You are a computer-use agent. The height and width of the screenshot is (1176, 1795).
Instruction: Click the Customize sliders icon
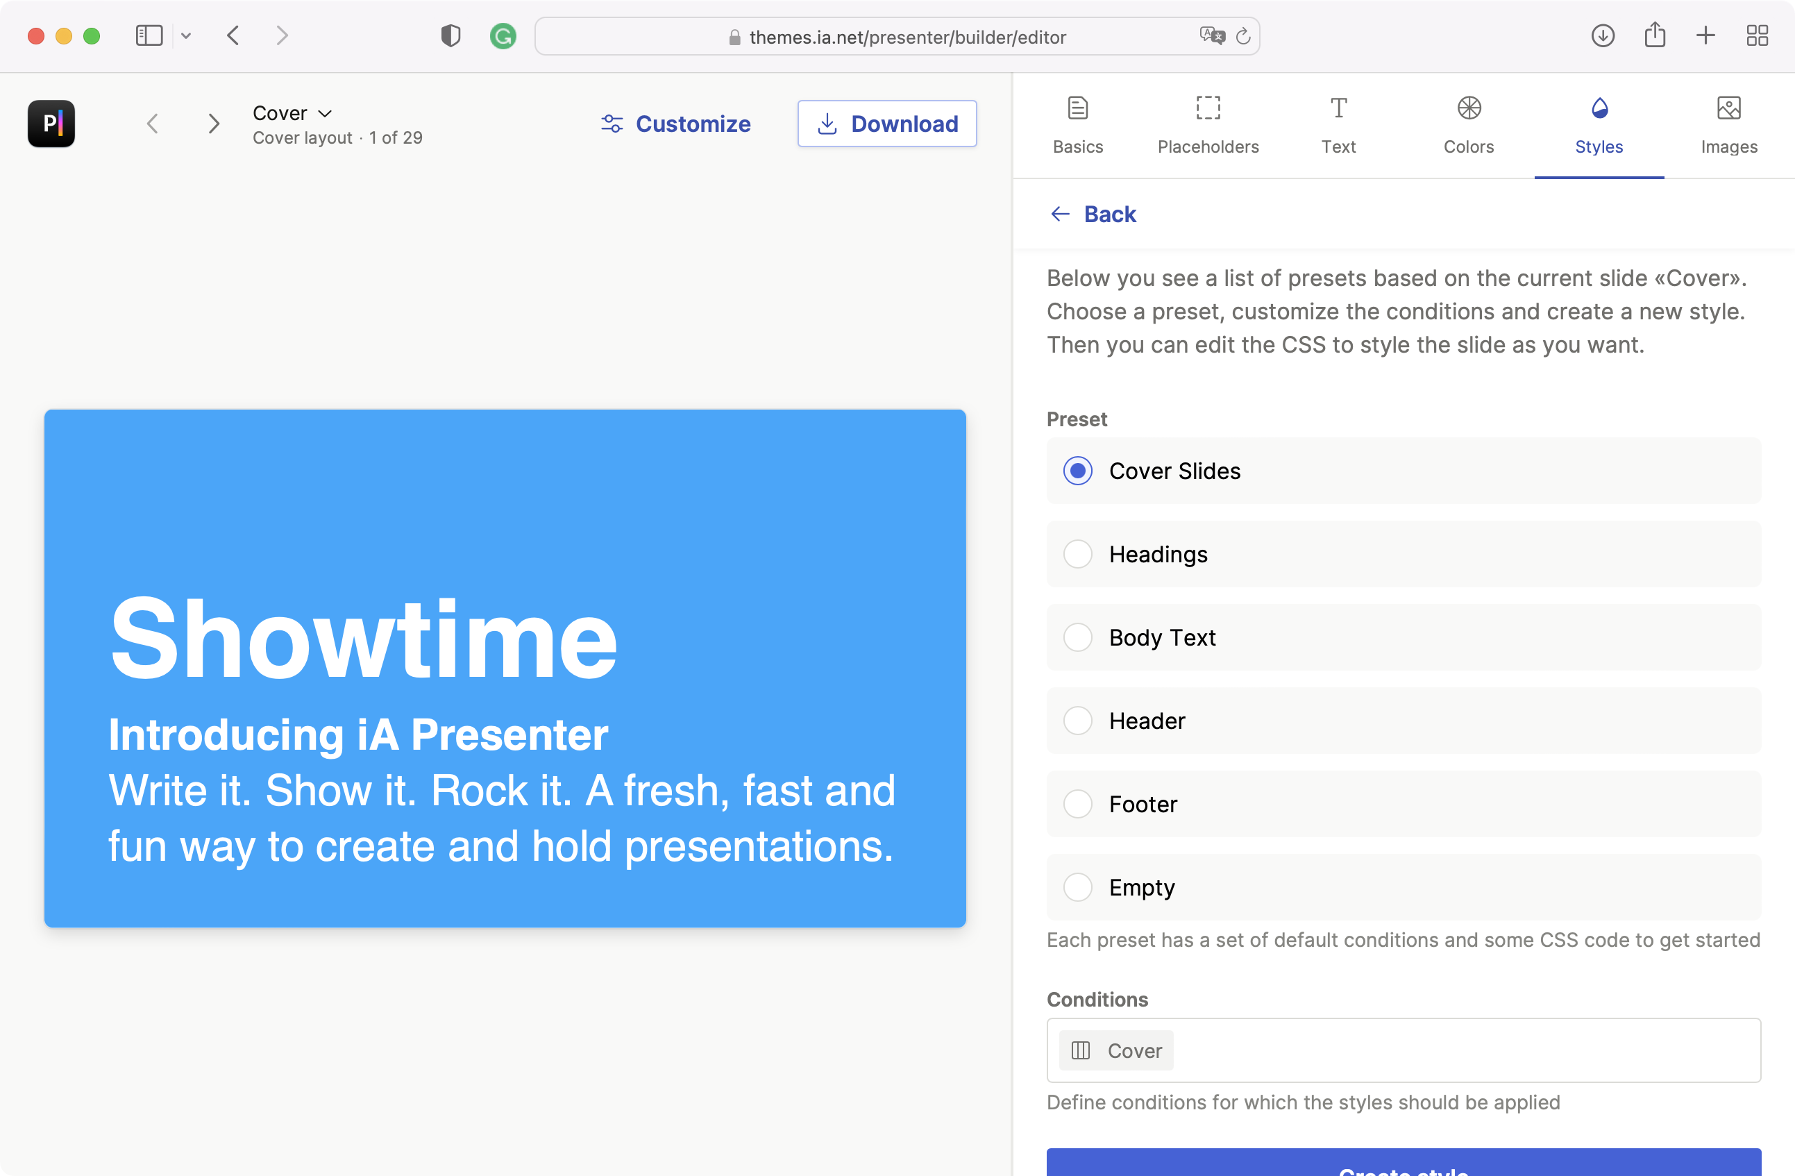coord(612,124)
